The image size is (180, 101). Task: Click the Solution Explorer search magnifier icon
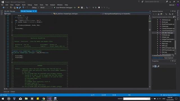pyautogui.click(x=174, y=17)
